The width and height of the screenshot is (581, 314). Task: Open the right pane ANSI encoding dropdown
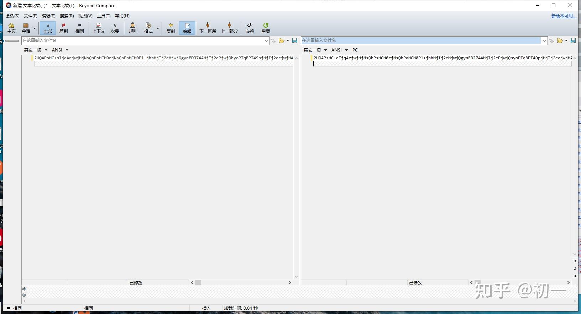coord(339,50)
